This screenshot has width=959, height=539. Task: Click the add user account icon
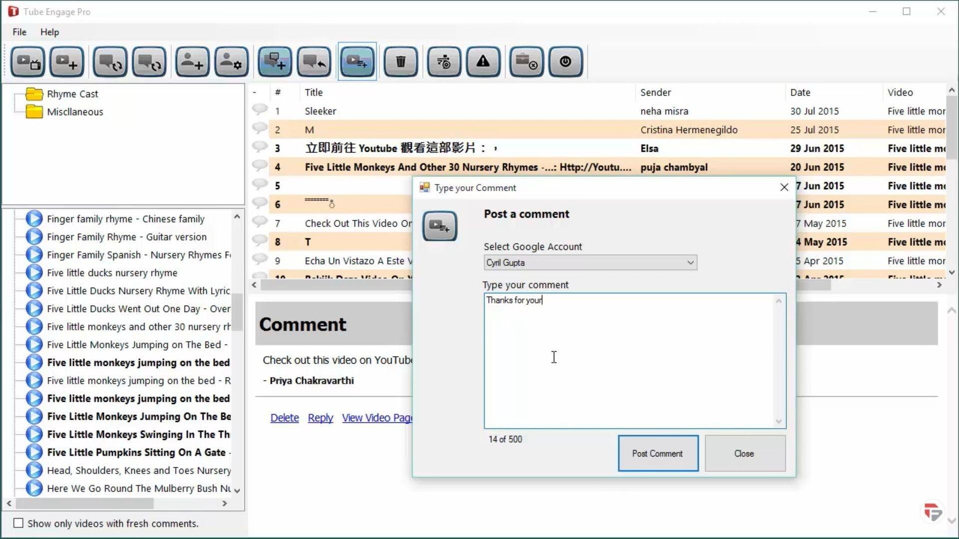coord(192,62)
